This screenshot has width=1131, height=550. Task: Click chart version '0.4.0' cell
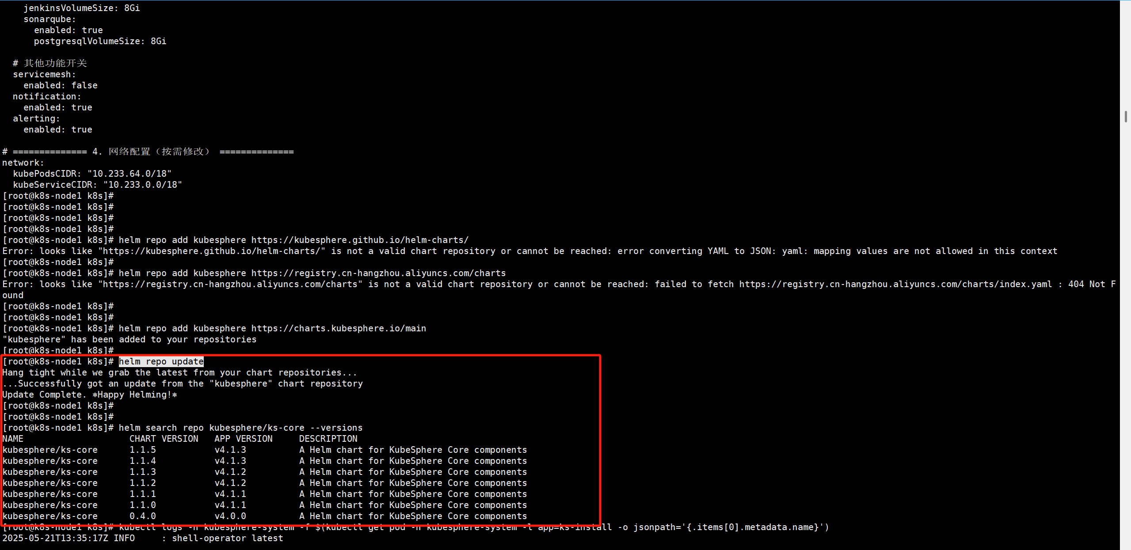pyautogui.click(x=143, y=516)
